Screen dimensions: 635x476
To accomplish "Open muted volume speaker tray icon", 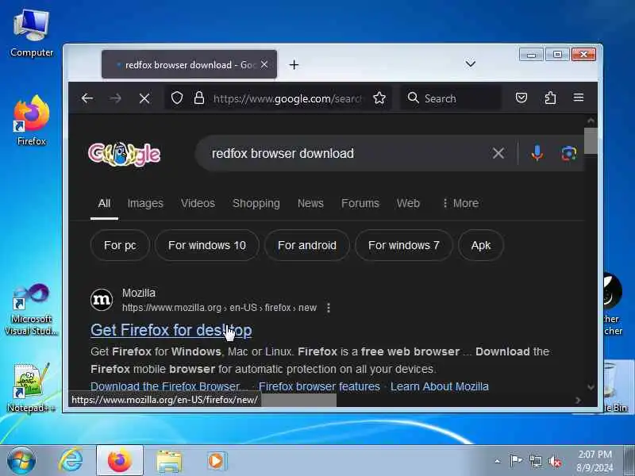I will [x=554, y=461].
